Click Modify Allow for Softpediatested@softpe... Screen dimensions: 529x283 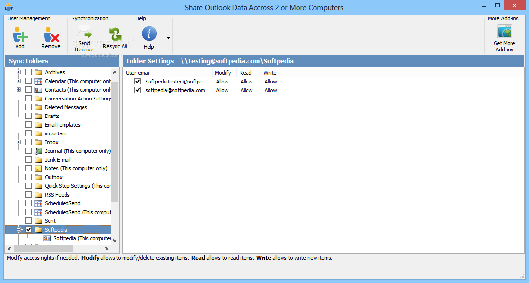click(222, 82)
